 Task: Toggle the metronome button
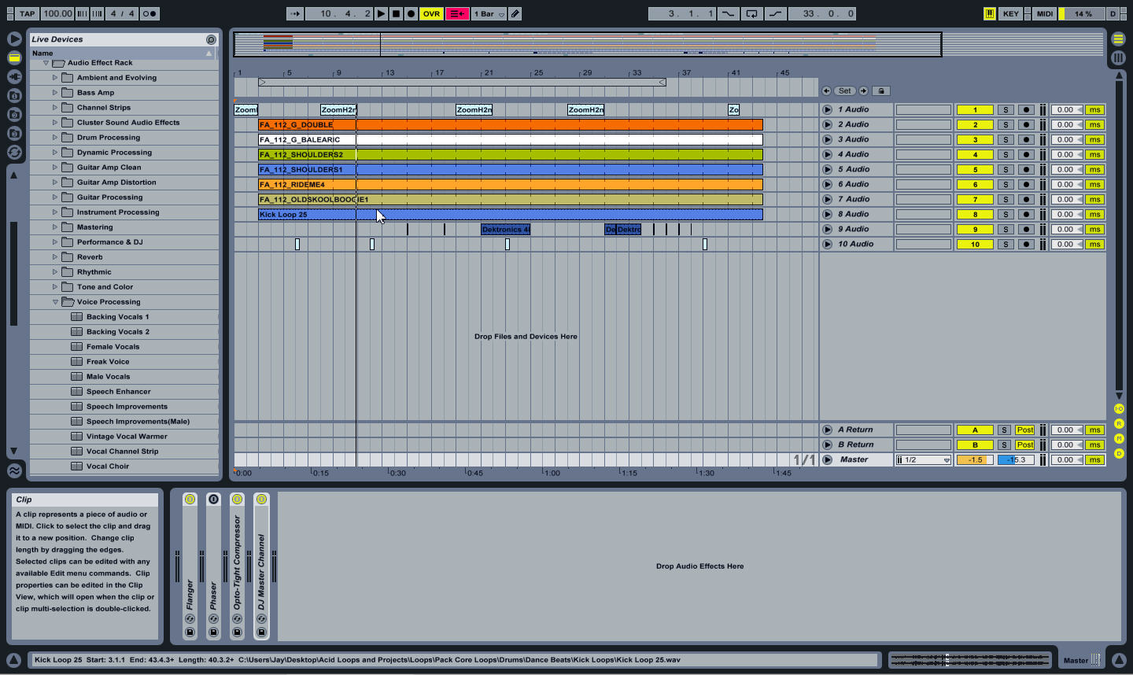[149, 13]
